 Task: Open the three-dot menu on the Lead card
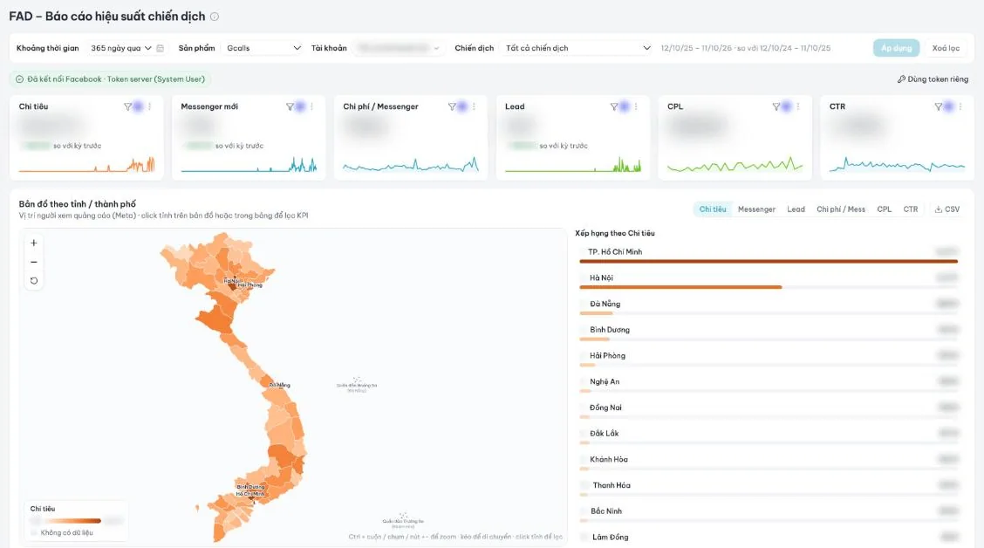636,106
